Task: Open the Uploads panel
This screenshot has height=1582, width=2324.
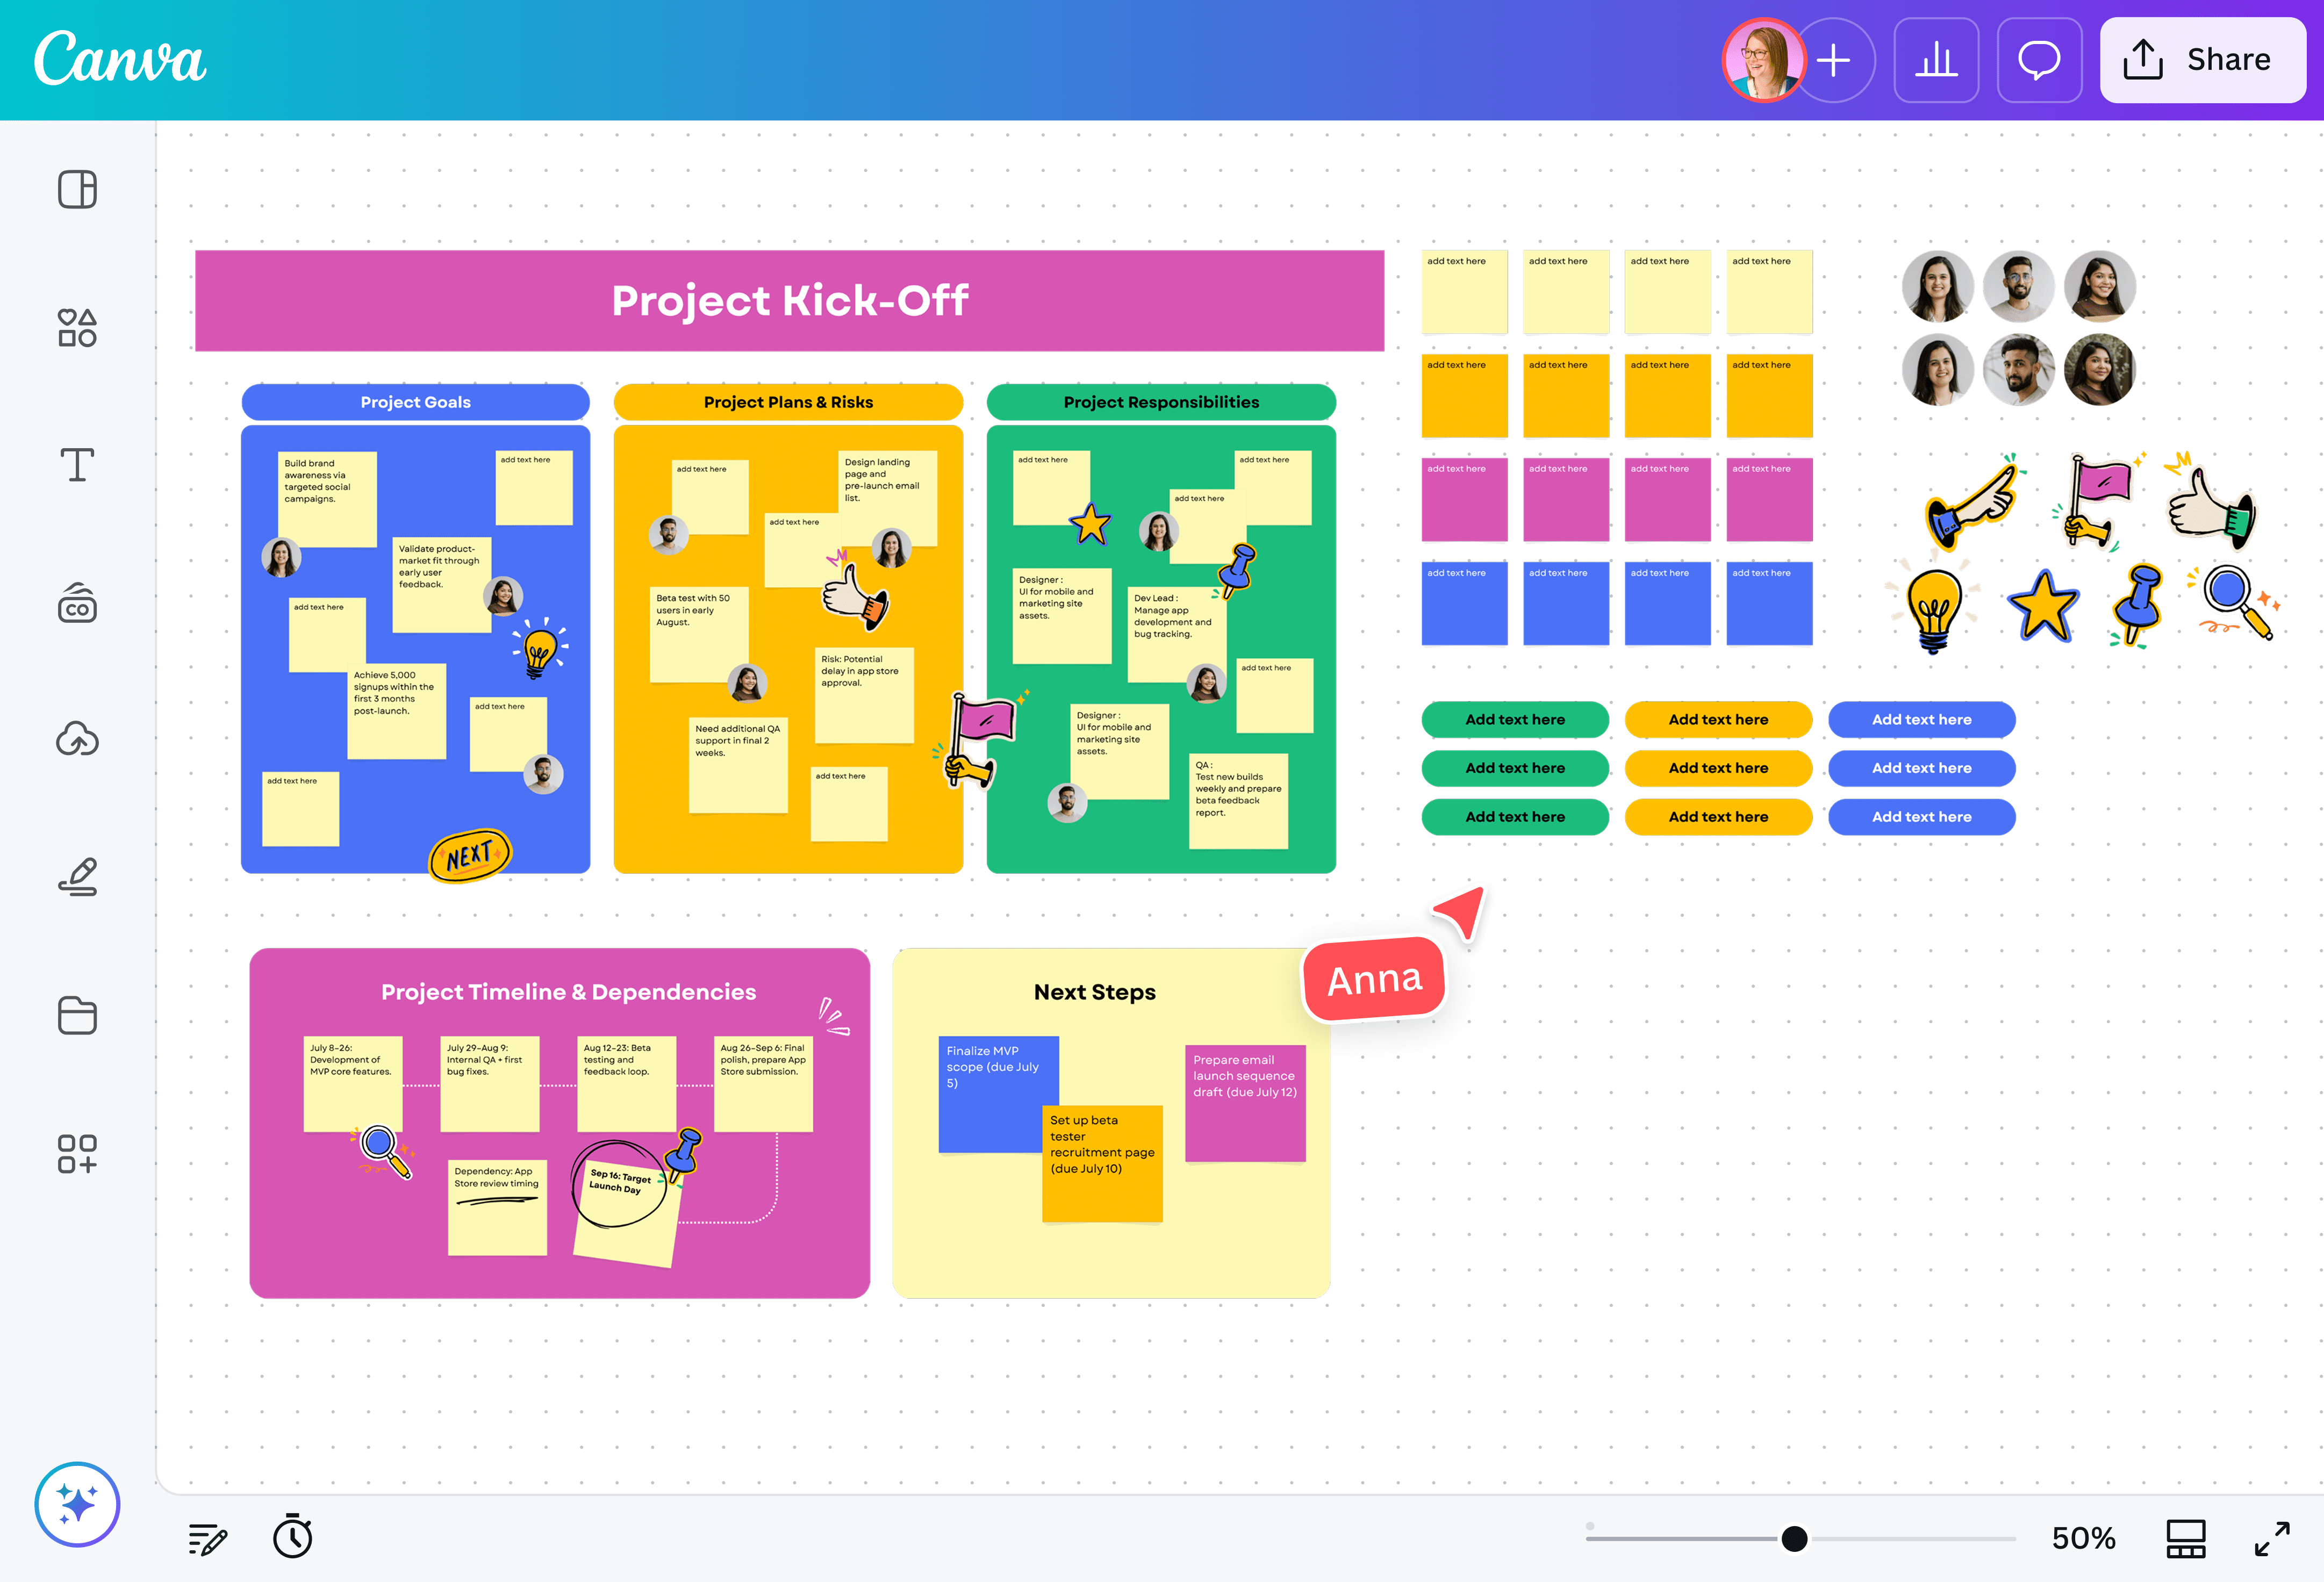Action: [x=77, y=739]
